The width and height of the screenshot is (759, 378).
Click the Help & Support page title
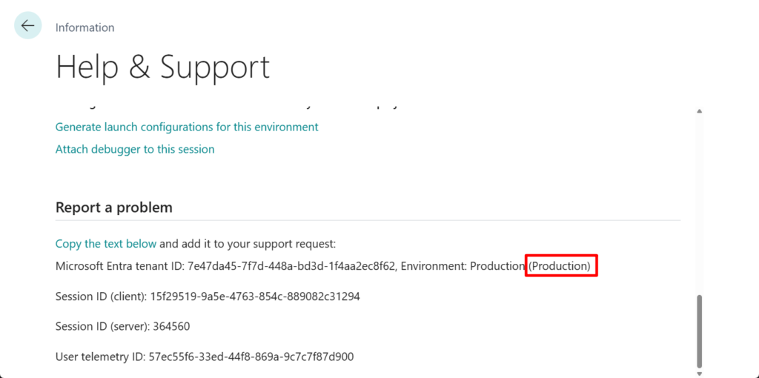[x=162, y=67]
